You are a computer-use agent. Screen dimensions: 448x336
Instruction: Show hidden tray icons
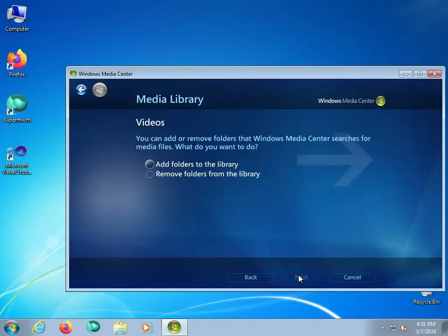pyautogui.click(x=382, y=328)
